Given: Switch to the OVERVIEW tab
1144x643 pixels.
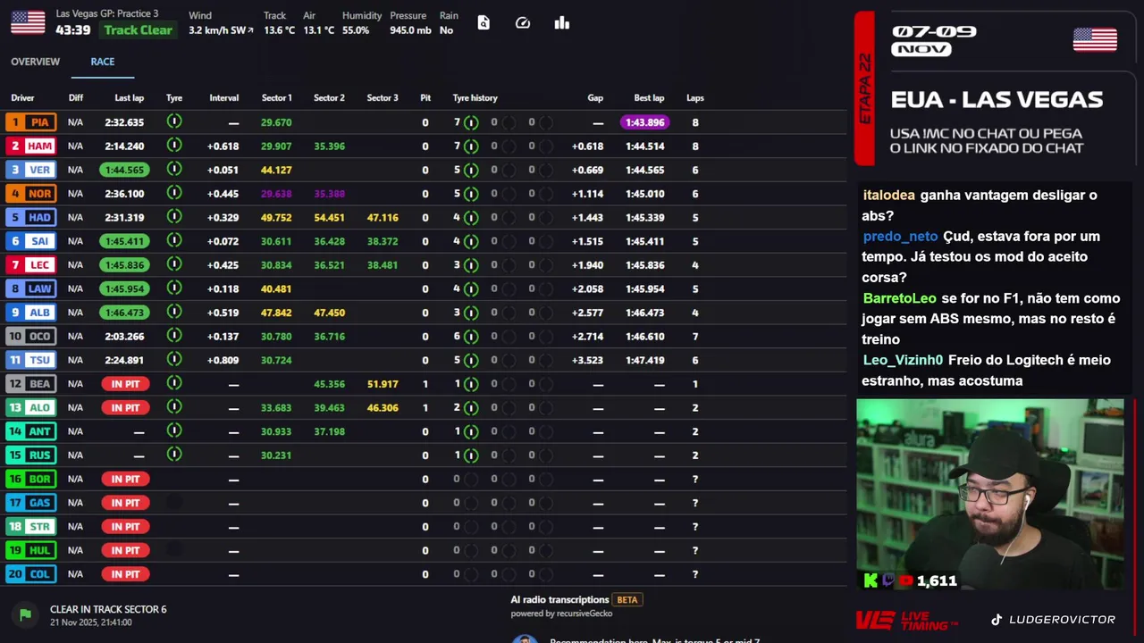Looking at the screenshot, I should coord(36,62).
